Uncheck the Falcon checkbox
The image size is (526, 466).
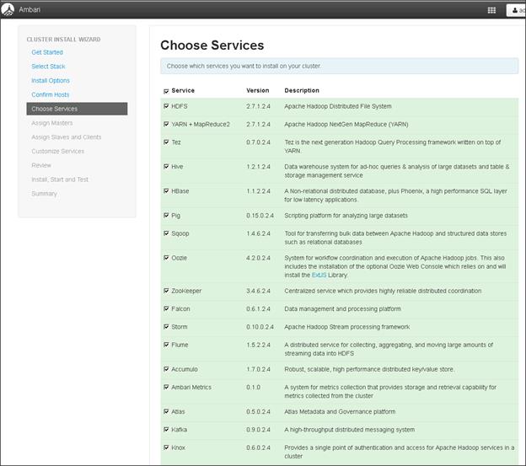[x=166, y=308]
